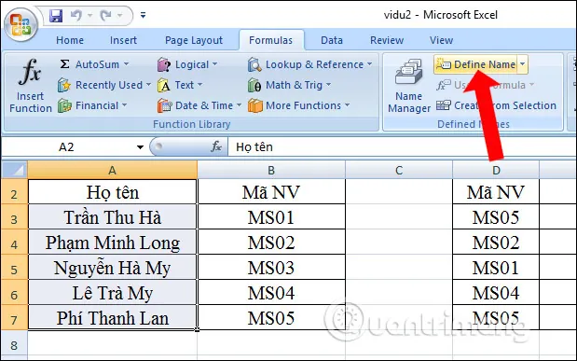
Task: Open the Name Box dropdown arrow
Action: pos(140,147)
